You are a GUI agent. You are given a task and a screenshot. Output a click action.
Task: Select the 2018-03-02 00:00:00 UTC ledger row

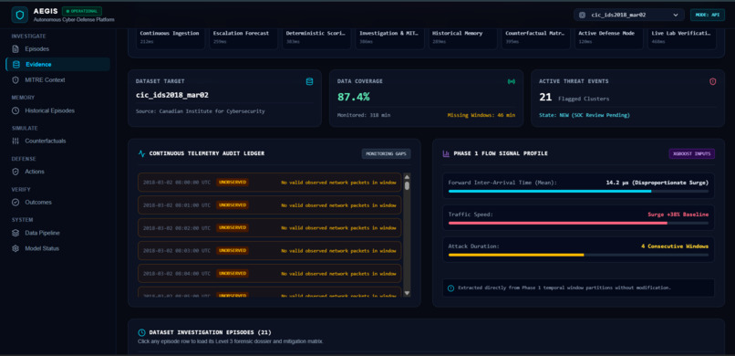point(270,182)
